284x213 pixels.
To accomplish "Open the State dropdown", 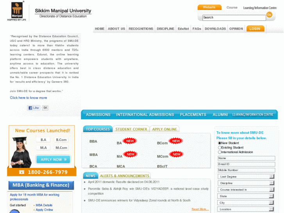I will (246, 196).
